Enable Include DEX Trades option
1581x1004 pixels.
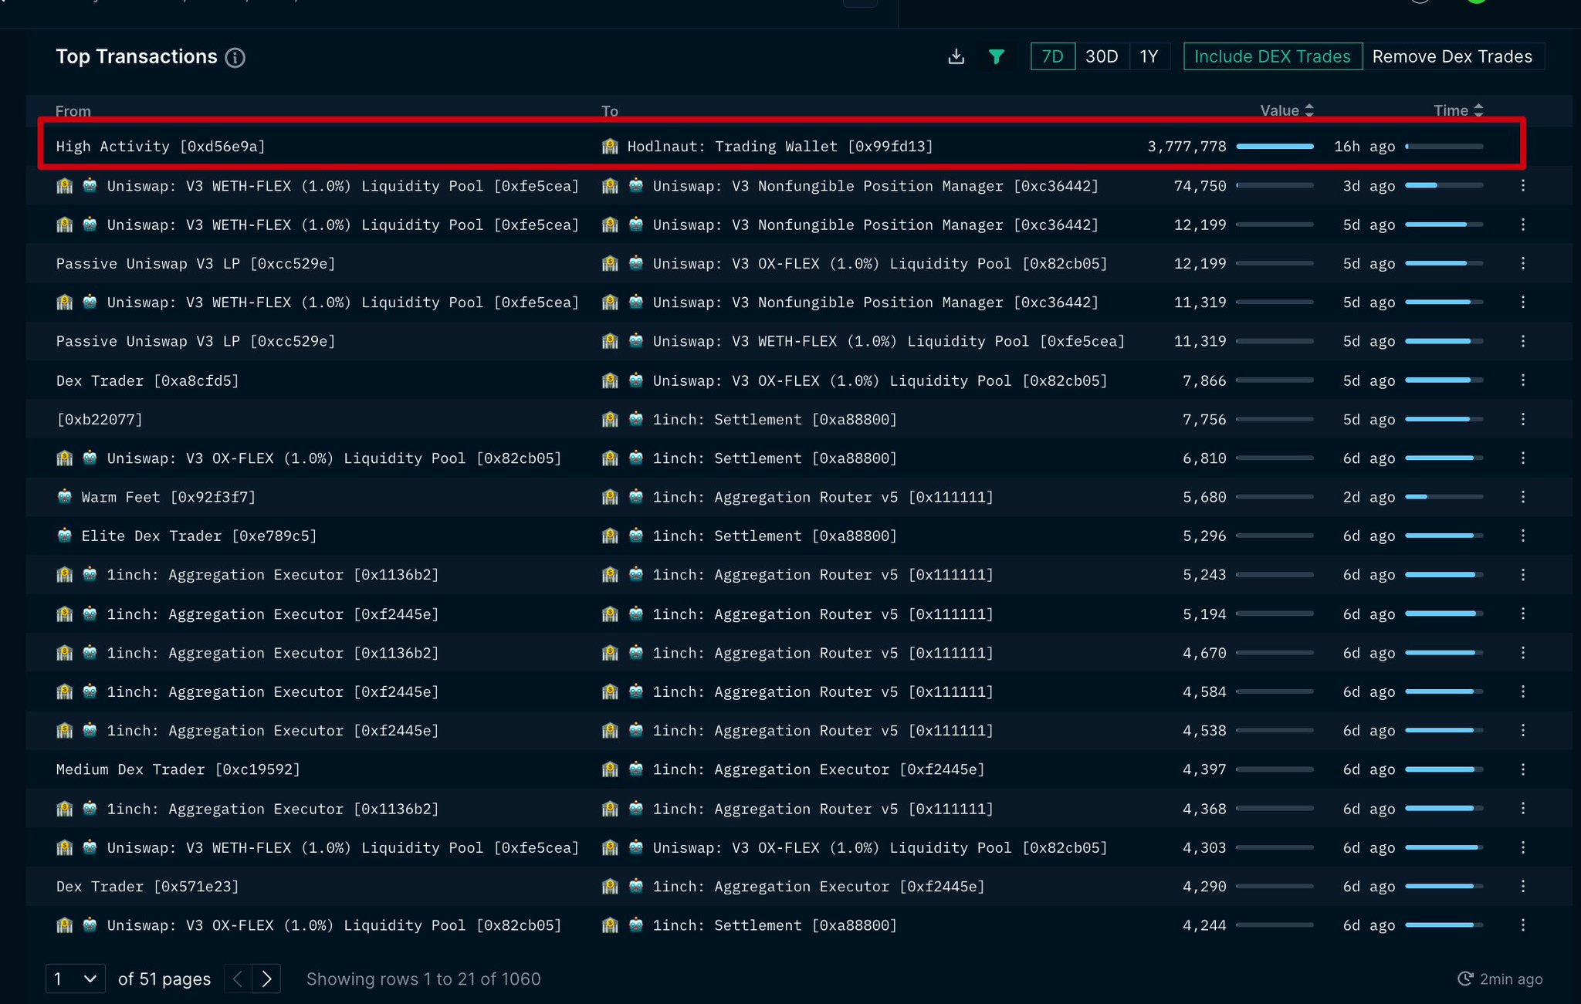click(1272, 56)
